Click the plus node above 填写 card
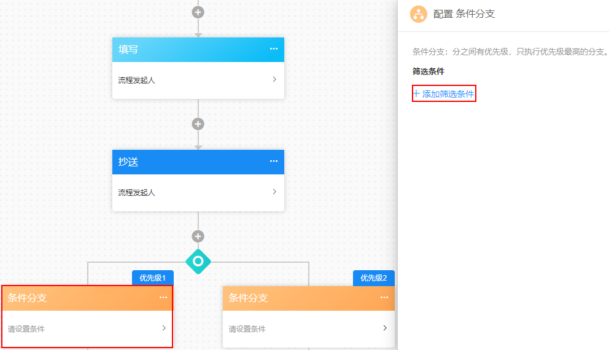This screenshot has height=350, width=609. (x=198, y=12)
